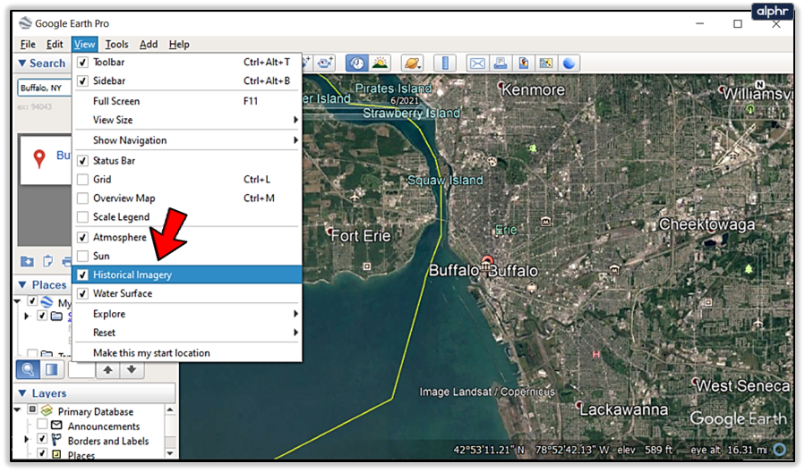805x472 pixels.
Task: Toggle the Water Surface checkbox
Action: [82, 293]
